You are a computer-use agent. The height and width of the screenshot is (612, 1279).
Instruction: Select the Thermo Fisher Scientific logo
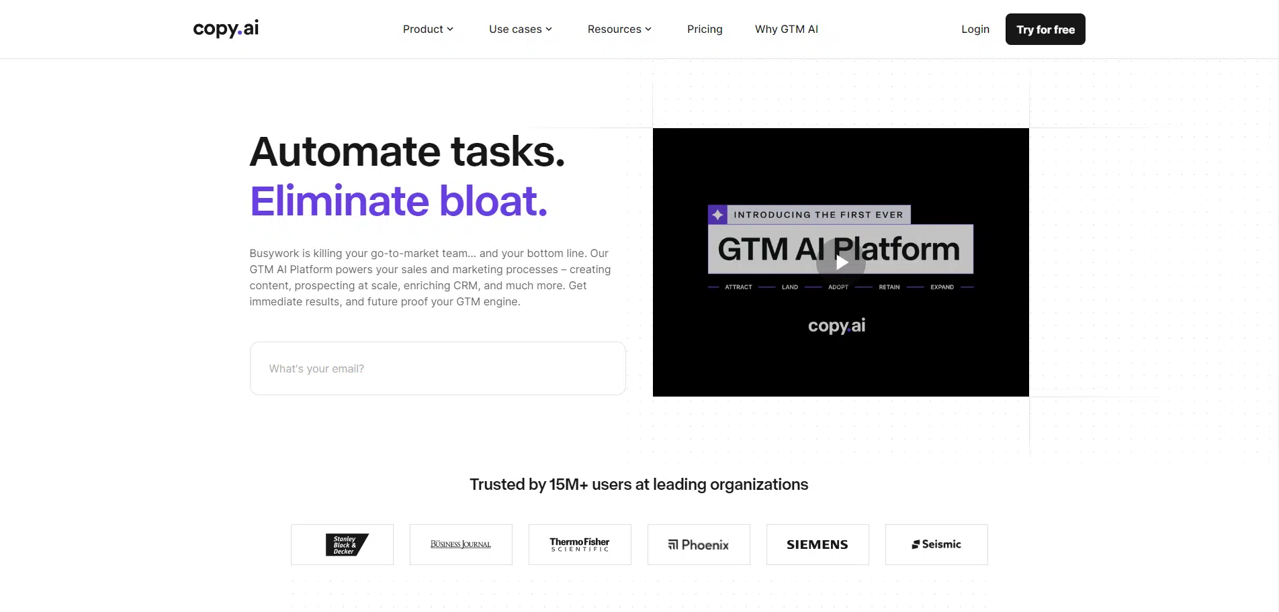[580, 544]
